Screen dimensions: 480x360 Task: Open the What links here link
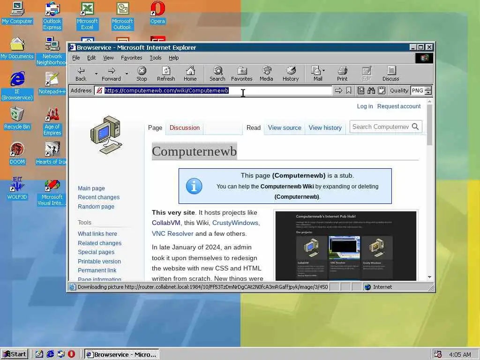pyautogui.click(x=97, y=234)
